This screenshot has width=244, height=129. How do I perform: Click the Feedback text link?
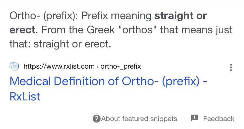[219, 119]
